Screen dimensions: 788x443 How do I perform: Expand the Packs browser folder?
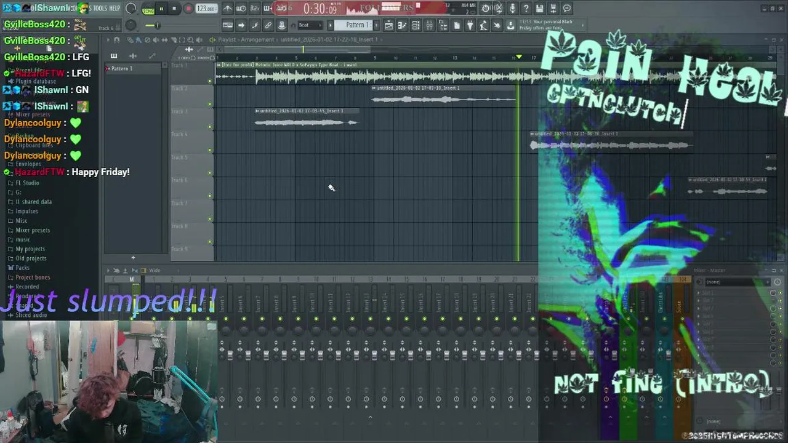pos(22,268)
